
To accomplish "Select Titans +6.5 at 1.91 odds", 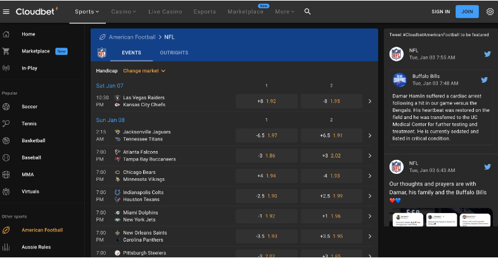I will [331, 135].
